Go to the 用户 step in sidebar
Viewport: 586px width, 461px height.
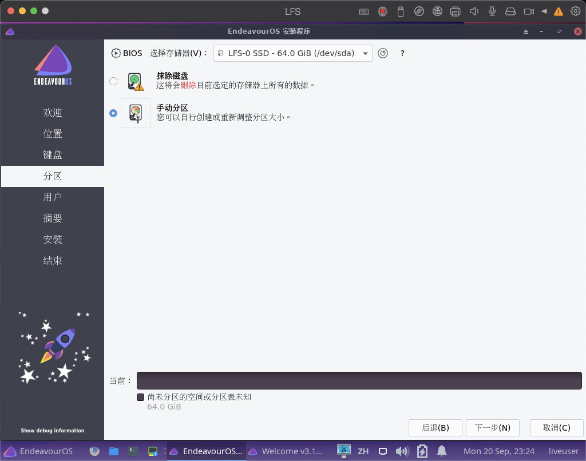52,197
